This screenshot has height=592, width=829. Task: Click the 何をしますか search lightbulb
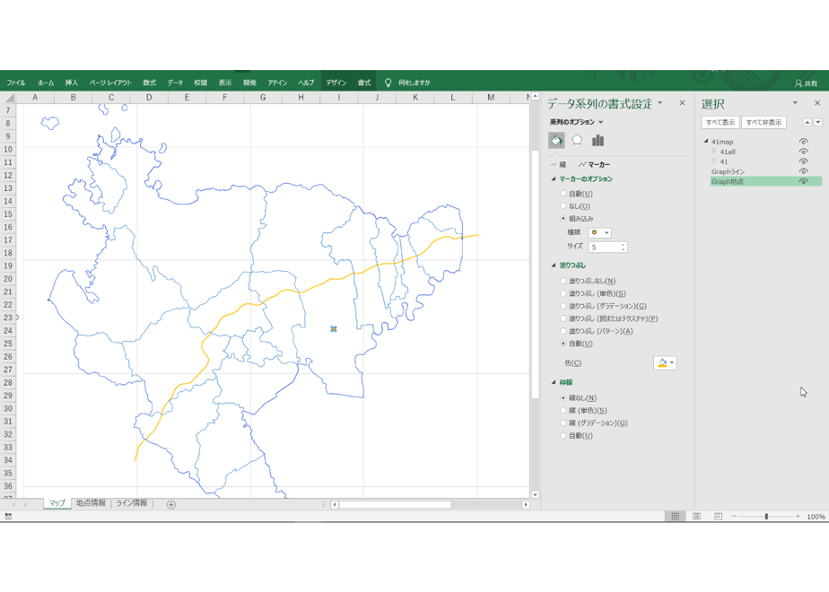(388, 83)
